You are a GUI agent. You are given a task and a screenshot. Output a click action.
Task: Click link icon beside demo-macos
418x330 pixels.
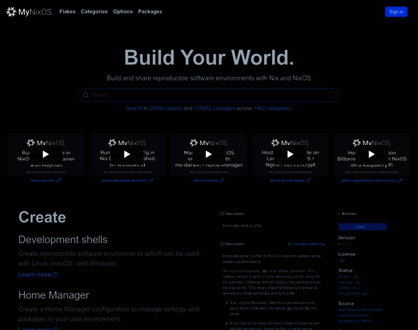222,180
